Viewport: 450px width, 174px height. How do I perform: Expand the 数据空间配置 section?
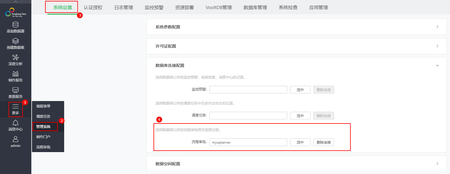pyautogui.click(x=437, y=164)
